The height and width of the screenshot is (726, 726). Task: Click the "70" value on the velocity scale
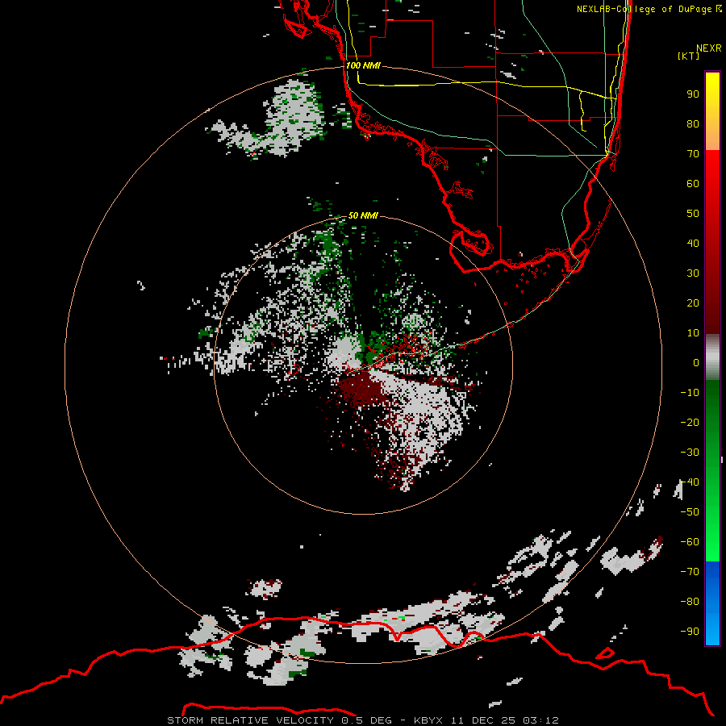(x=693, y=154)
